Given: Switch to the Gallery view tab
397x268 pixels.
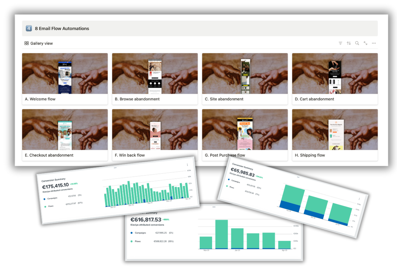Looking at the screenshot, I should tap(39, 43).
